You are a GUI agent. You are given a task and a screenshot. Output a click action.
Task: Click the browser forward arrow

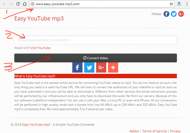click(11, 4)
